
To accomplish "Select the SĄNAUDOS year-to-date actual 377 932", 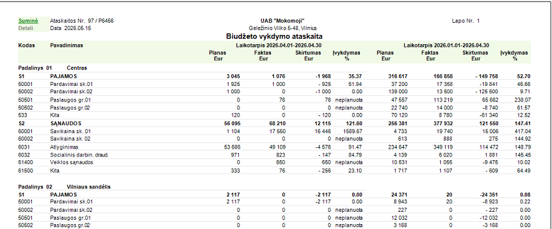I will [442, 123].
